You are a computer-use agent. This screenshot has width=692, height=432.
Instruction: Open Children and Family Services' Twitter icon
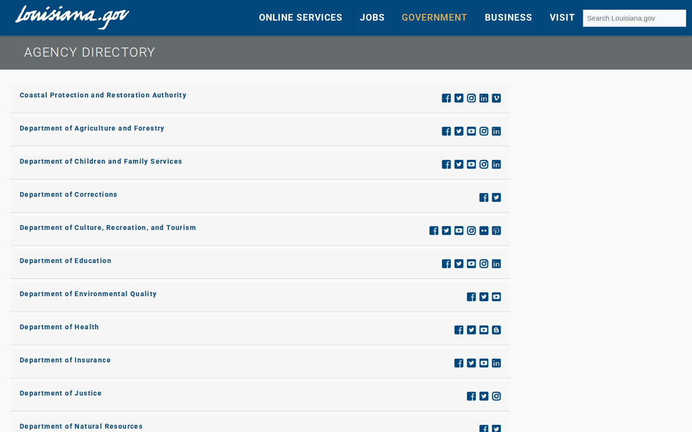(x=459, y=165)
